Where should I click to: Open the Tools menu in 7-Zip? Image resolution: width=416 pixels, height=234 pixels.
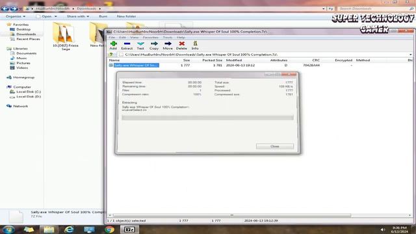point(168,38)
